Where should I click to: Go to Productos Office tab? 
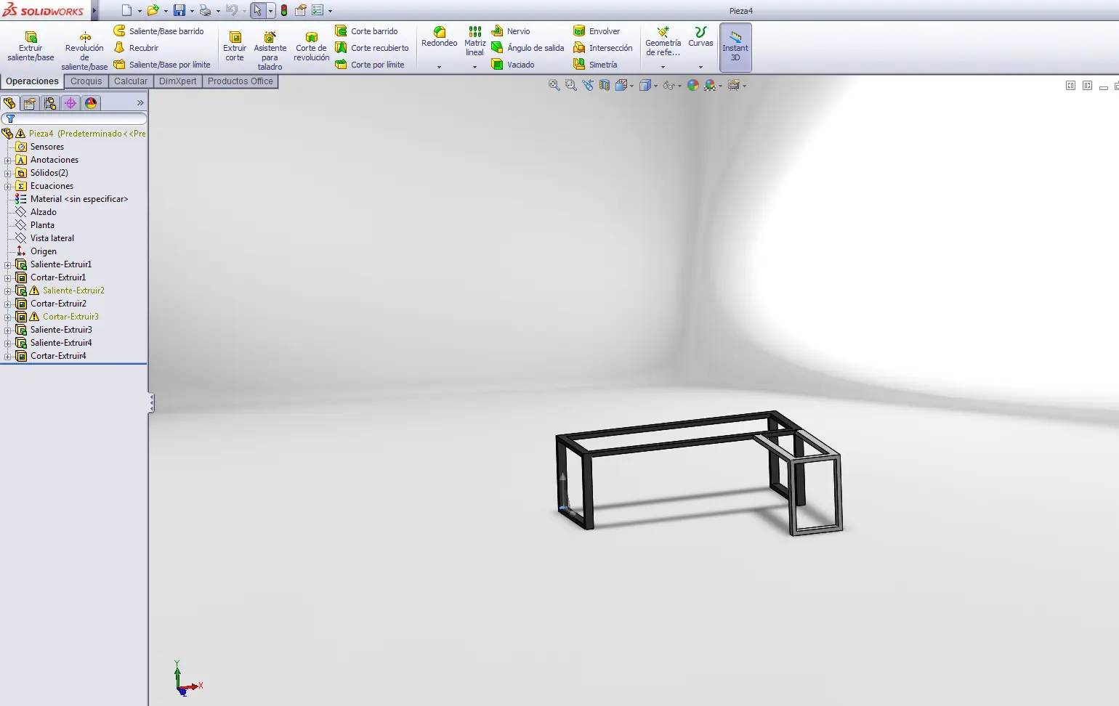241,81
